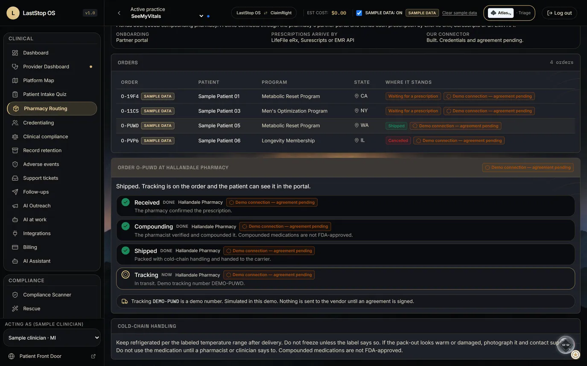Click the Triage label next to Atlas
Image resolution: width=587 pixels, height=366 pixels.
tap(524, 13)
